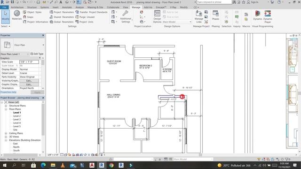Open the Floor Plan type selector dropdown
The image size is (301, 169).
pos(43,45)
